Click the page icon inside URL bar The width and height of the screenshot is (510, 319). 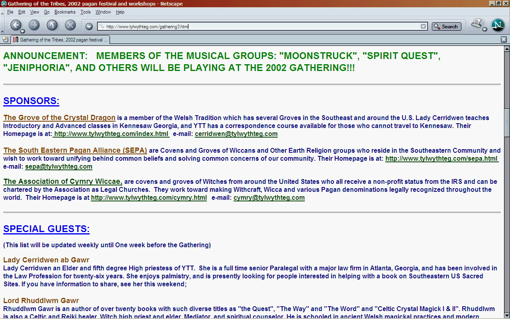point(102,26)
